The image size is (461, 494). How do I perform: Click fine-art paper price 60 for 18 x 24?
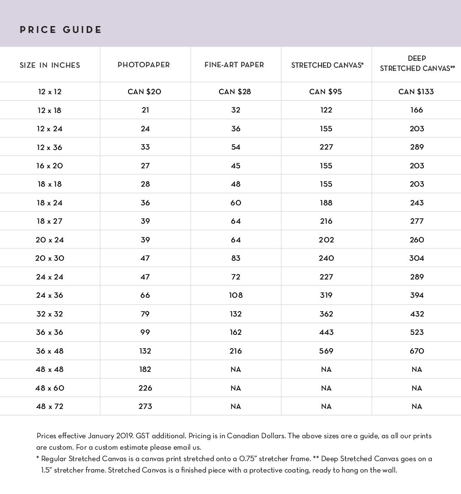(x=236, y=203)
